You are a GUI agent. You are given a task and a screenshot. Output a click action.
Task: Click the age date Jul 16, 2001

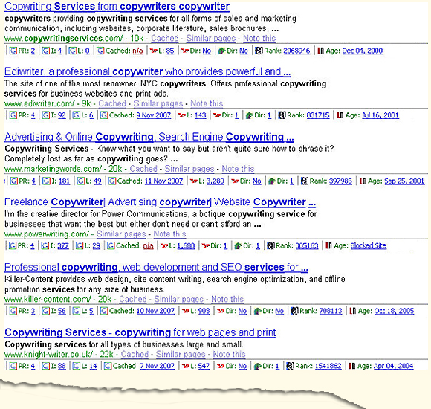coord(380,115)
